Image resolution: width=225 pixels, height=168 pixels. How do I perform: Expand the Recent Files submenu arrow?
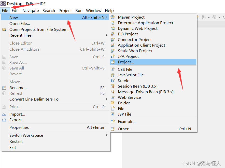(106, 35)
